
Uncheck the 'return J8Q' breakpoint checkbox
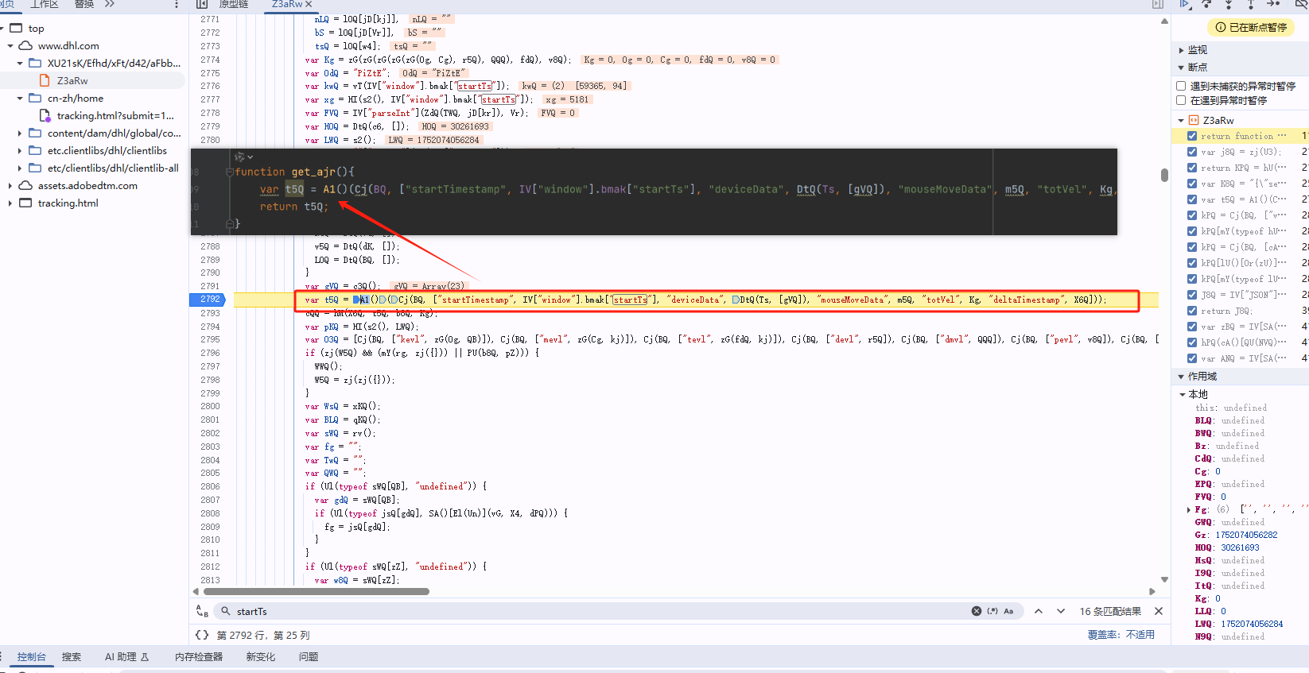click(x=1192, y=311)
